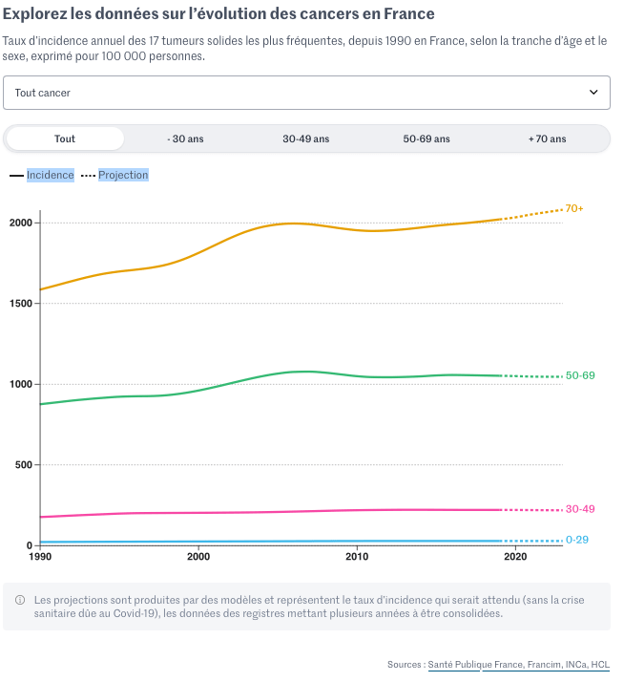
Task: Toggle the 'Incidence' legend entry
Action: coord(50,175)
